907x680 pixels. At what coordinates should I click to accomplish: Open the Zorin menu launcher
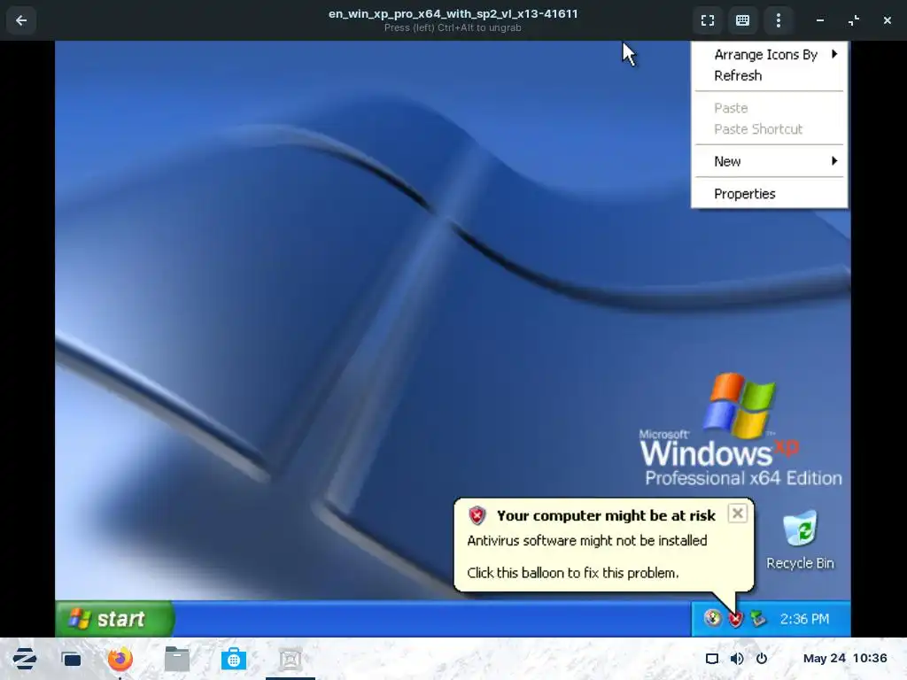pos(24,659)
